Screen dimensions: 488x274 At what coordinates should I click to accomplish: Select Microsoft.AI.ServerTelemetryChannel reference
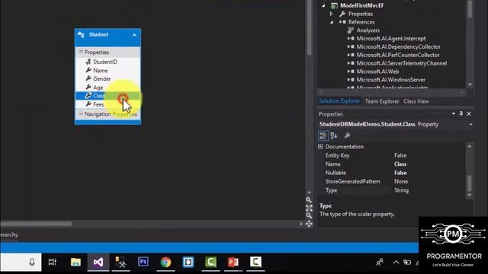pyautogui.click(x=402, y=63)
